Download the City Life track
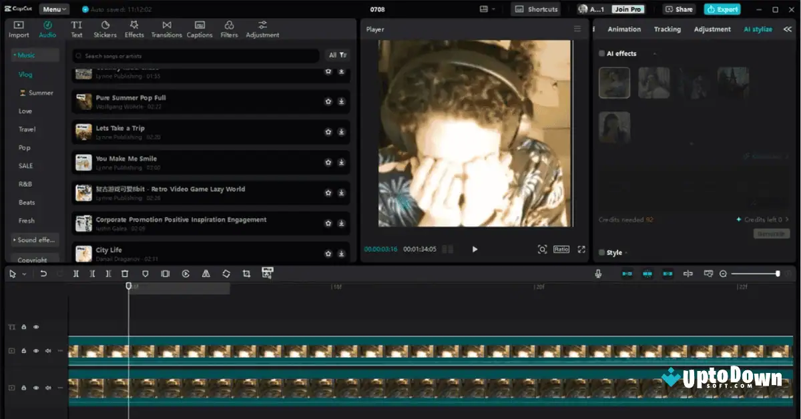 click(x=342, y=254)
